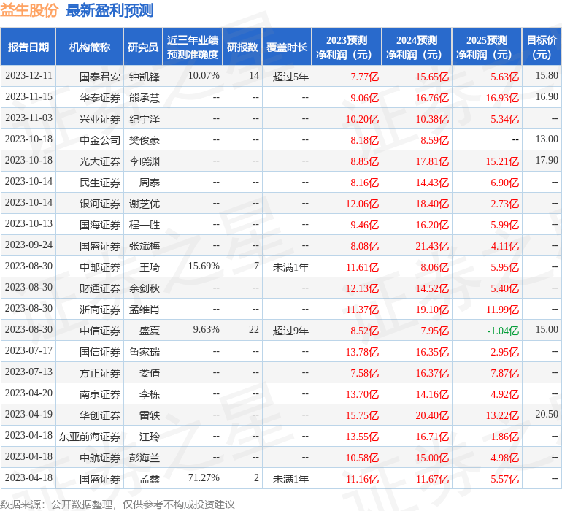Screen dimensions: 562x511
Task: Click target price 17.90
Action: [x=547, y=161]
